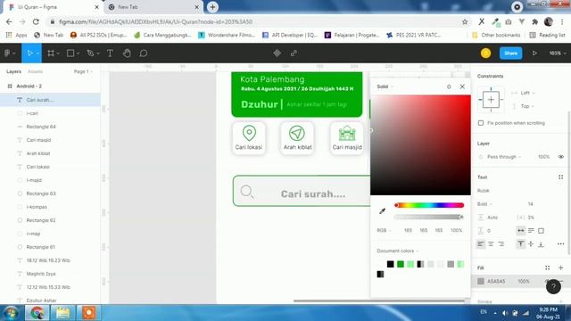This screenshot has height=321, width=571.
Task: Click the hue slider bar
Action: [x=429, y=205]
